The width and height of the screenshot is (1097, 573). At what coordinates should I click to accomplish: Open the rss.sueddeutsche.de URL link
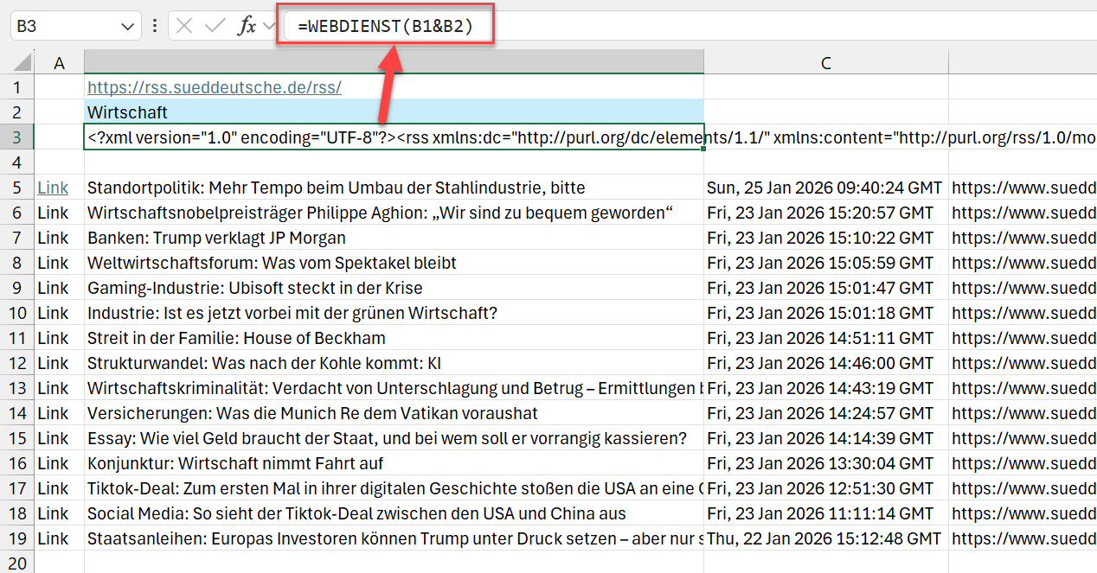(x=214, y=87)
